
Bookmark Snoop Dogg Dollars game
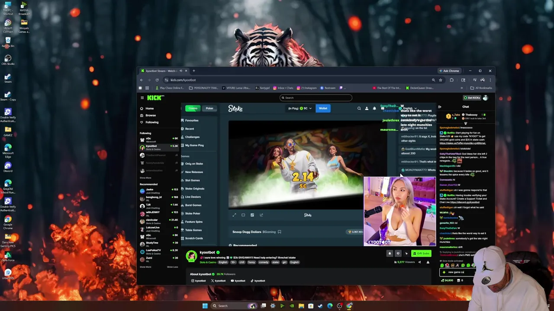tap(280, 232)
